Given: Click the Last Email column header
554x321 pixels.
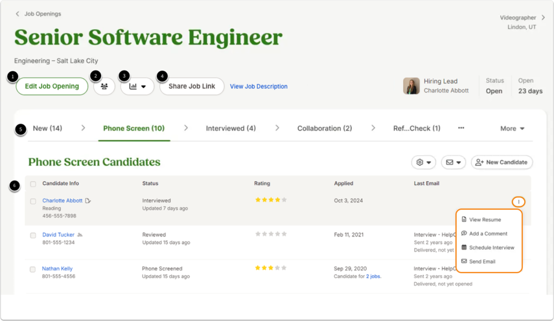Looking at the screenshot, I should click(426, 183).
